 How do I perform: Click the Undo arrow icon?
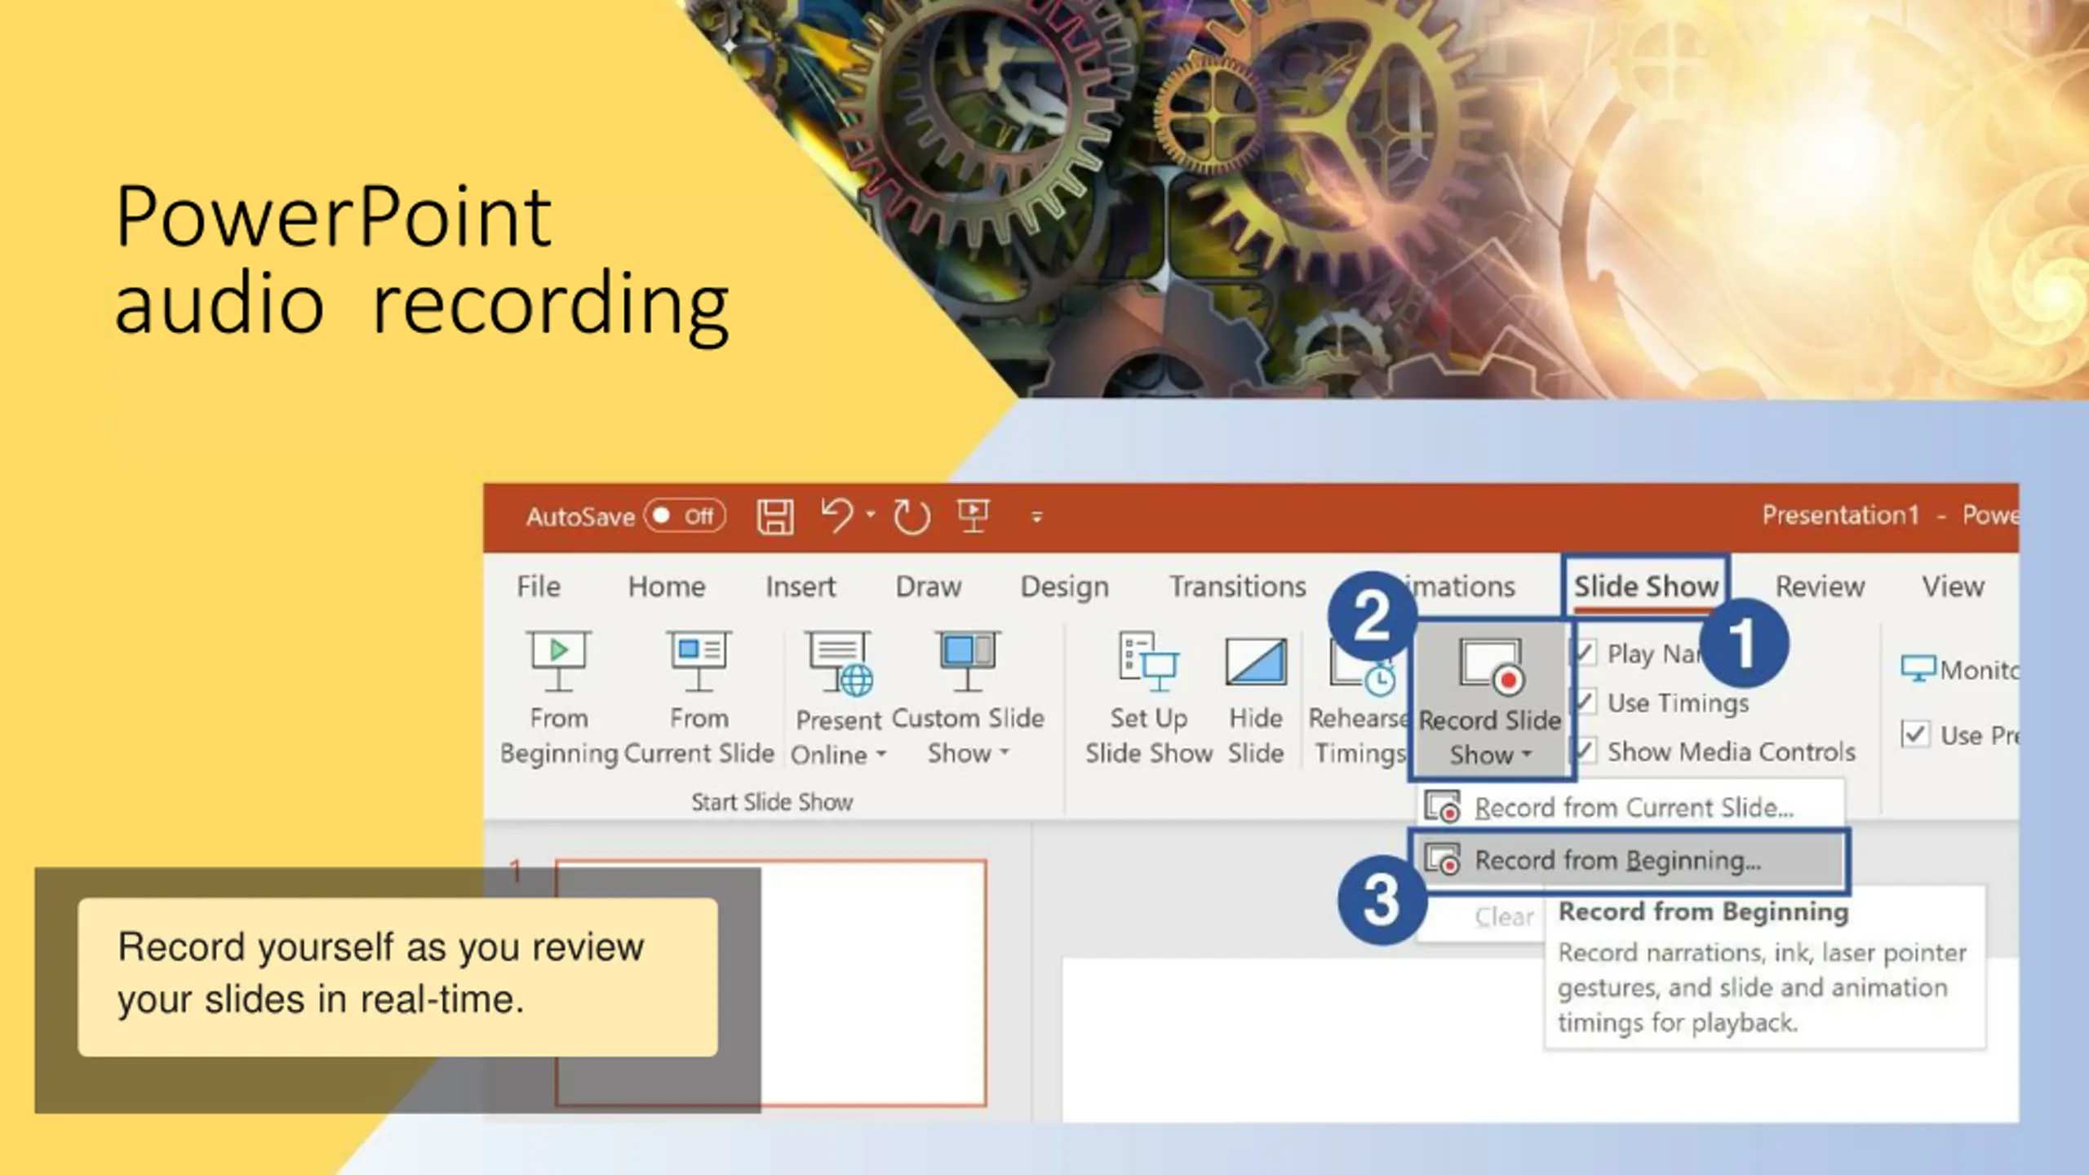pos(836,516)
